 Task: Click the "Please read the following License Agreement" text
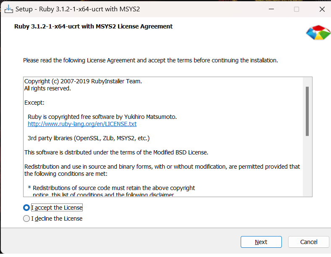point(150,60)
